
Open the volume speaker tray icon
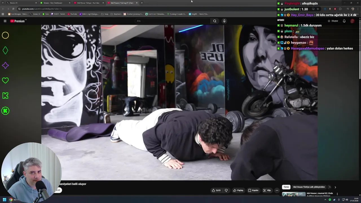pyautogui.click(x=347, y=200)
